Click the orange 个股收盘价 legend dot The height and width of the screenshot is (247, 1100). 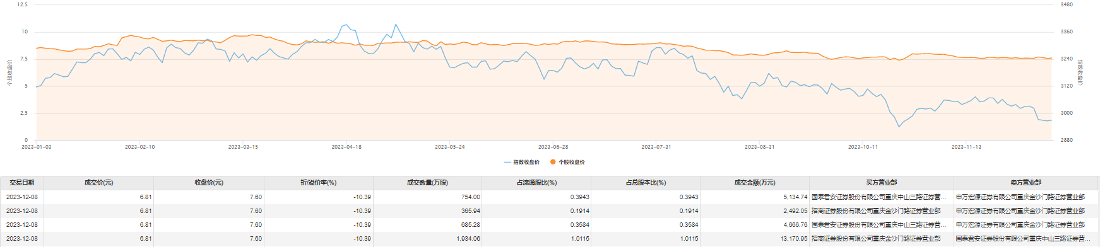553,163
